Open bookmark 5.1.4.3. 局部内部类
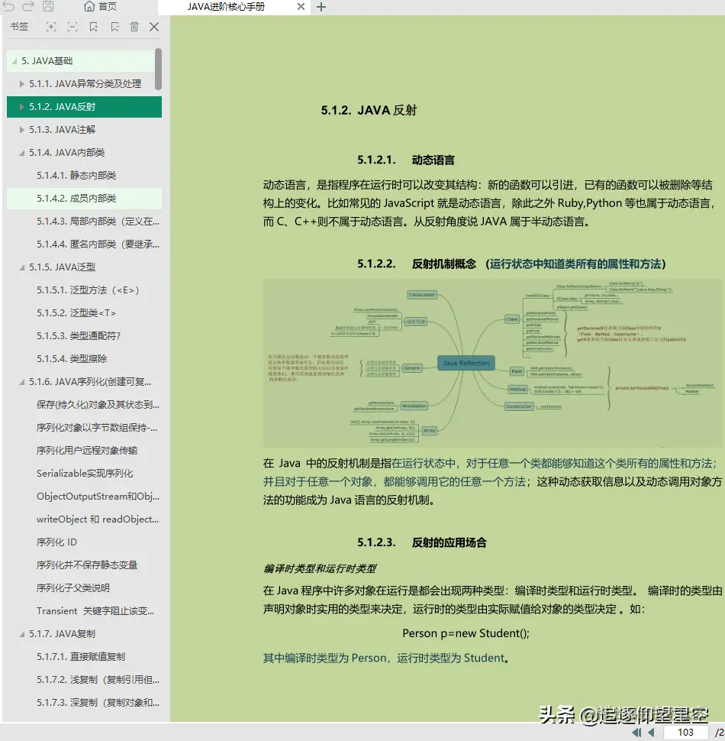The width and height of the screenshot is (725, 741). (98, 222)
